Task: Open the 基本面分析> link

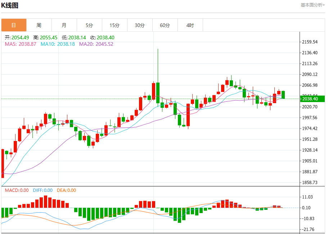Action: tap(313, 5)
